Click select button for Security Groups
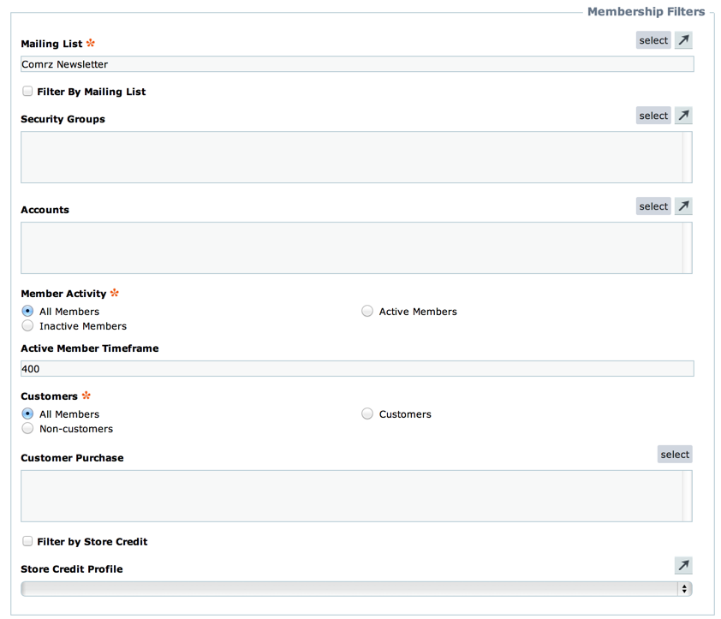The width and height of the screenshot is (721, 619). [653, 116]
